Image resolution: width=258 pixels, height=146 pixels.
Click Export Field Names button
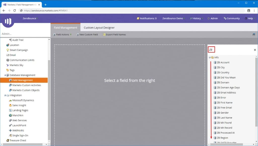[115, 34]
